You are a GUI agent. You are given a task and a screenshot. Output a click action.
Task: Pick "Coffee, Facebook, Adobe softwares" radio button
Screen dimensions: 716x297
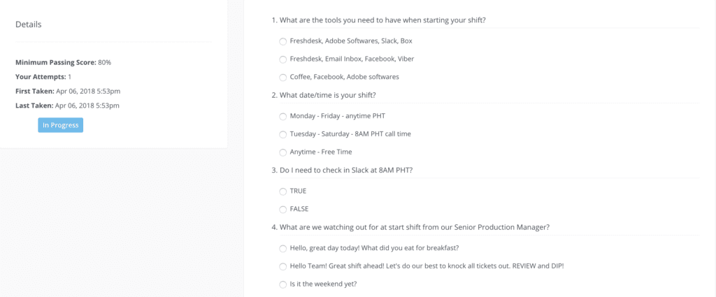click(282, 77)
